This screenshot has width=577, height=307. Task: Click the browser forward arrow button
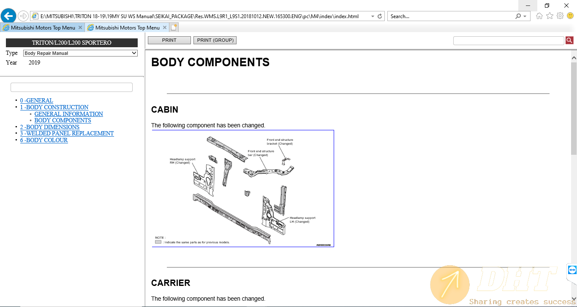tap(23, 16)
